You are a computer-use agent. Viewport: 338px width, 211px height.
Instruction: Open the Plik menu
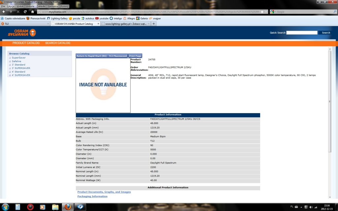(3, 7)
